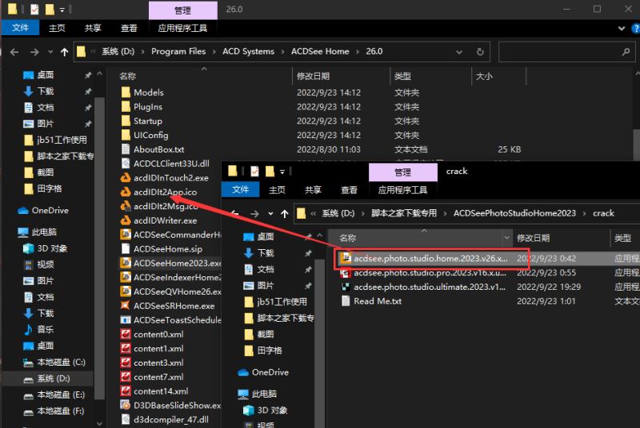Select acdIDInTouch2.exe
The image size is (640, 428).
[170, 178]
